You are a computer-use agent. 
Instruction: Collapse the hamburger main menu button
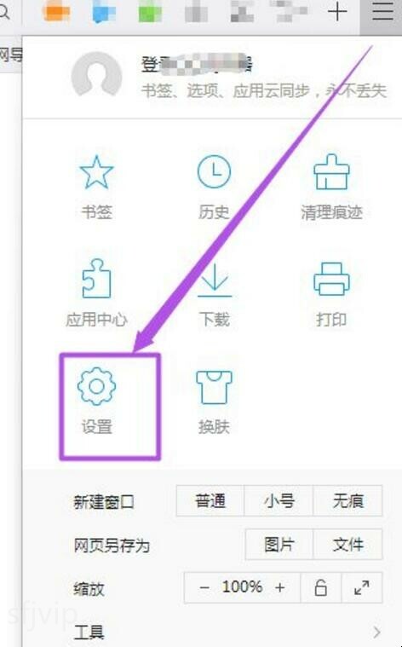[382, 12]
